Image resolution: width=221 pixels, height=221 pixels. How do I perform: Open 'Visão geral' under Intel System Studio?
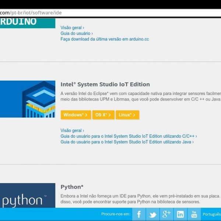coord(72,130)
